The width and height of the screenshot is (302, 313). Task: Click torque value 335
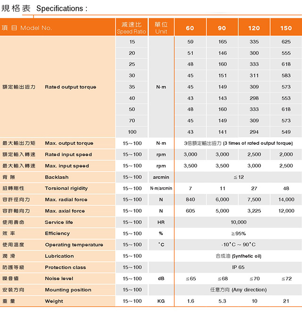(x=254, y=42)
